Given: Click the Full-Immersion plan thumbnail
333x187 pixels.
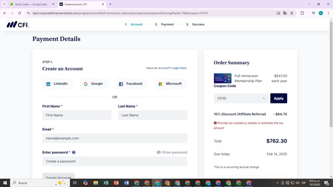Looking at the screenshot, I should click(223, 78).
